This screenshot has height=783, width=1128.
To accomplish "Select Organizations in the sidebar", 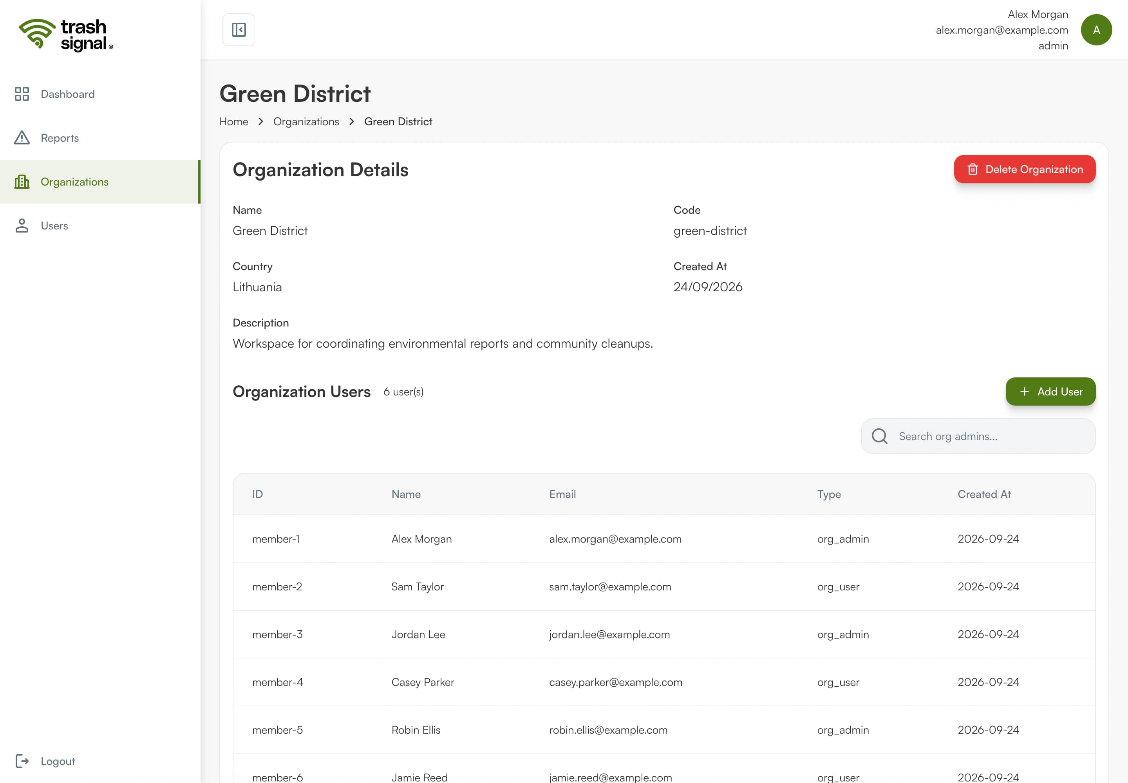I will (100, 182).
